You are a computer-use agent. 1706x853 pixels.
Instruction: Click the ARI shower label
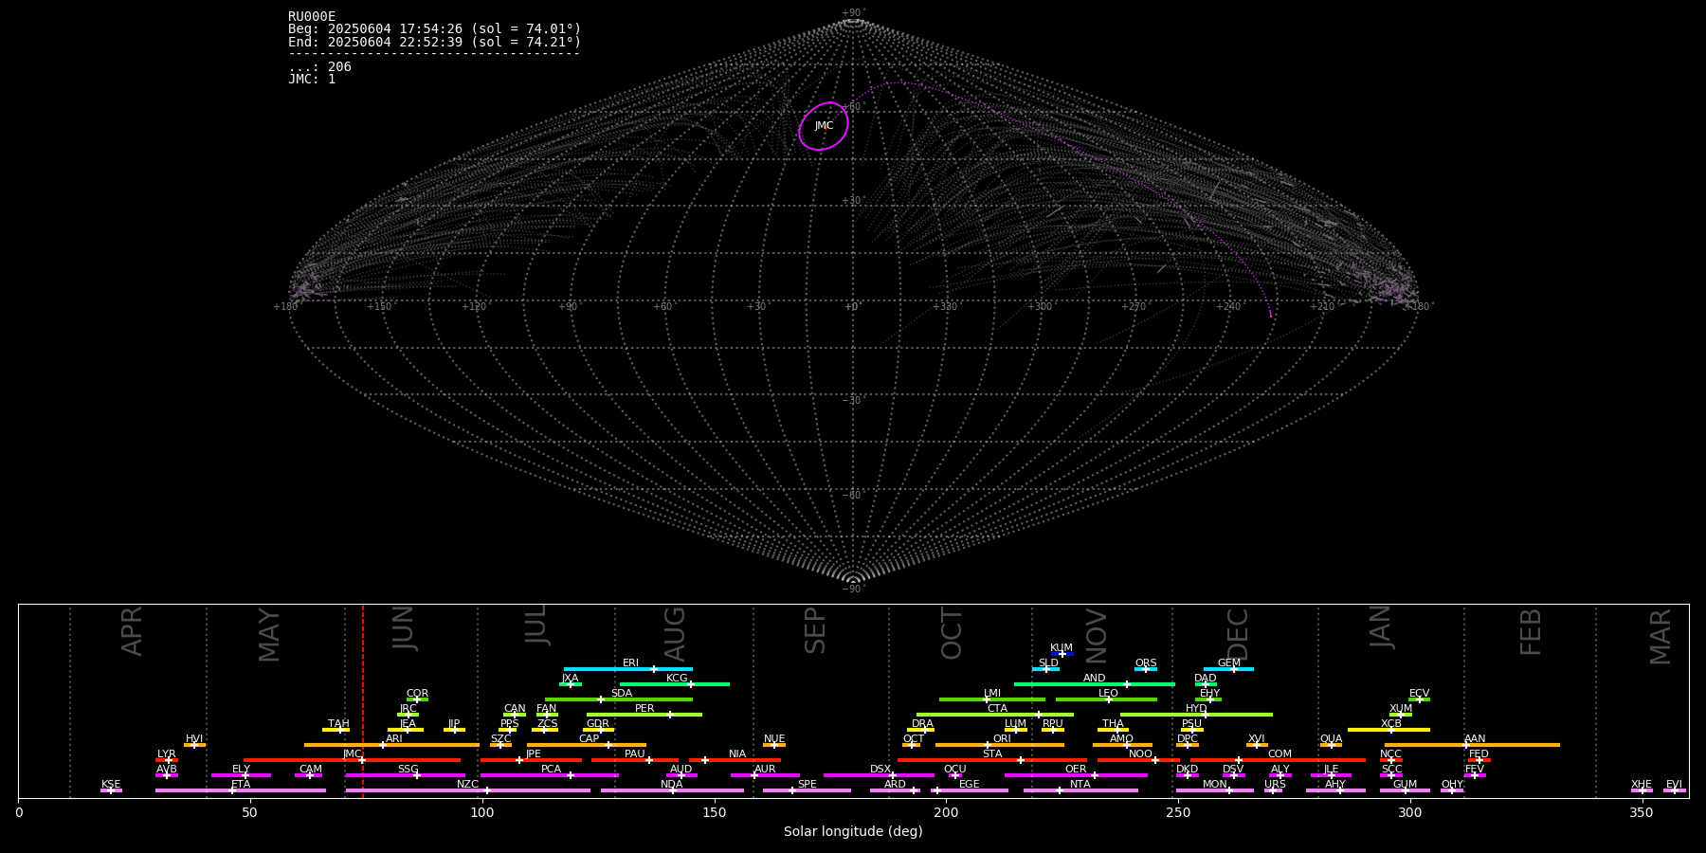coord(394,739)
